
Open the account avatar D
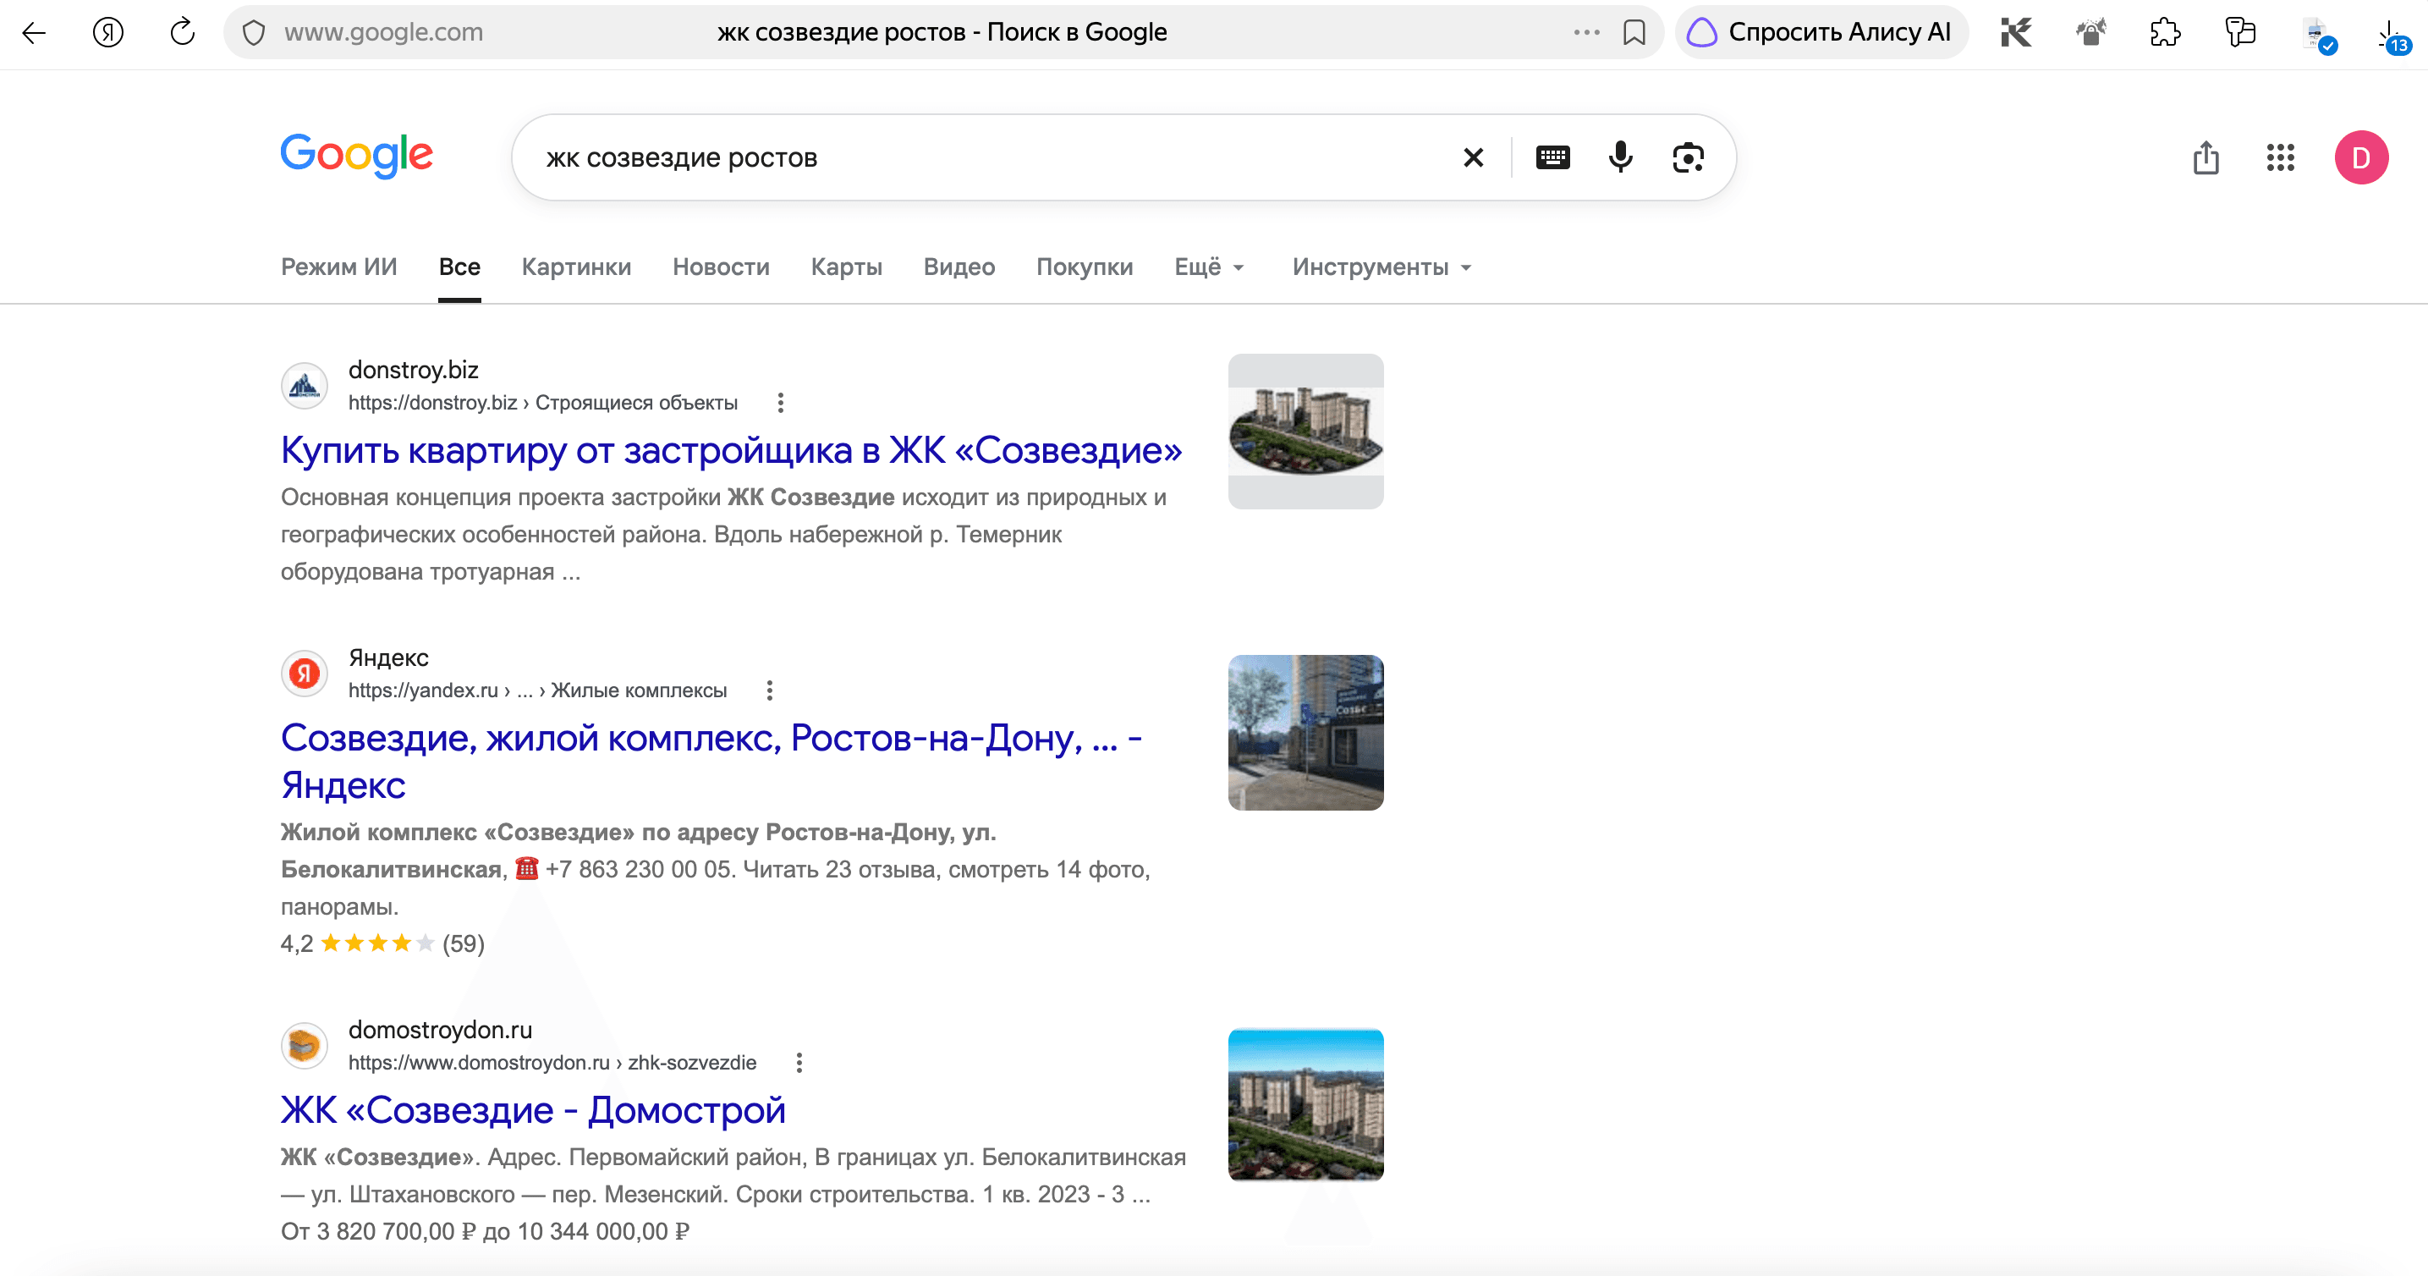[x=2361, y=157]
